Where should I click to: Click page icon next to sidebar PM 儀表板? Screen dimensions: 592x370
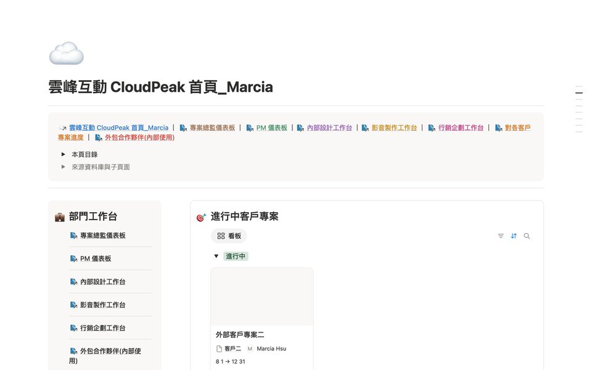(73, 258)
